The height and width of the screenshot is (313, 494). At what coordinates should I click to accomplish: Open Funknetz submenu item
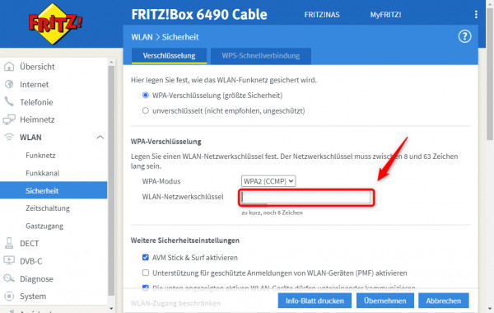(x=40, y=156)
